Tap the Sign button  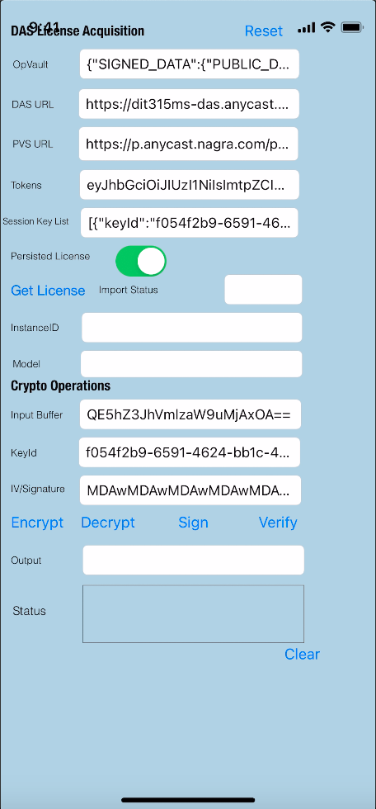[x=193, y=522]
